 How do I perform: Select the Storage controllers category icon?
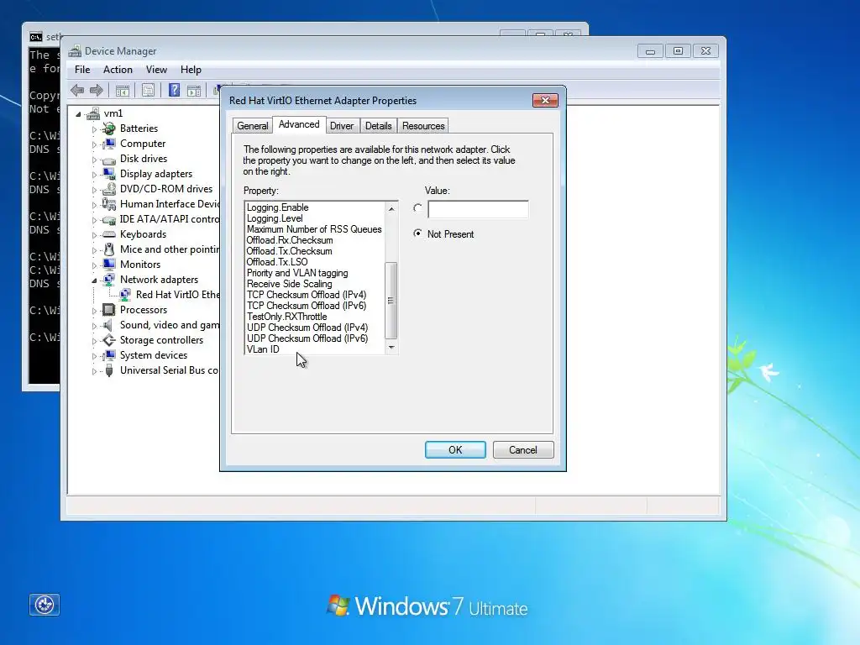pos(109,340)
